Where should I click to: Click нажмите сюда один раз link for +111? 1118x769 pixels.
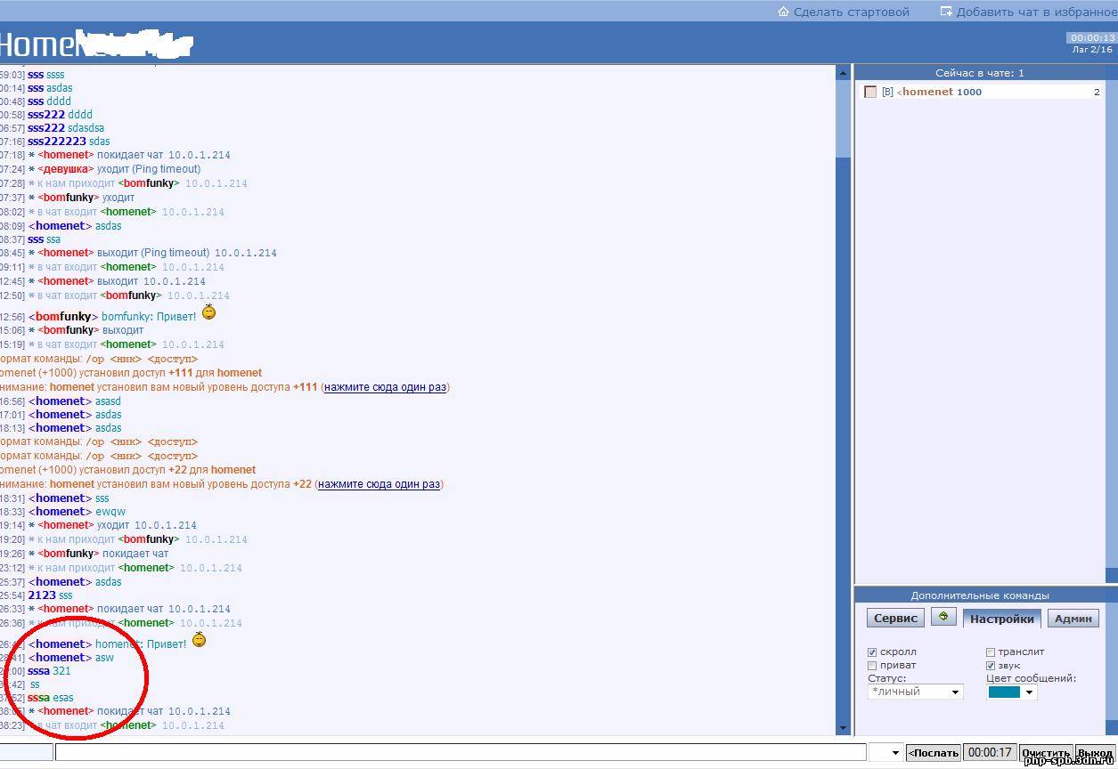[x=385, y=387]
